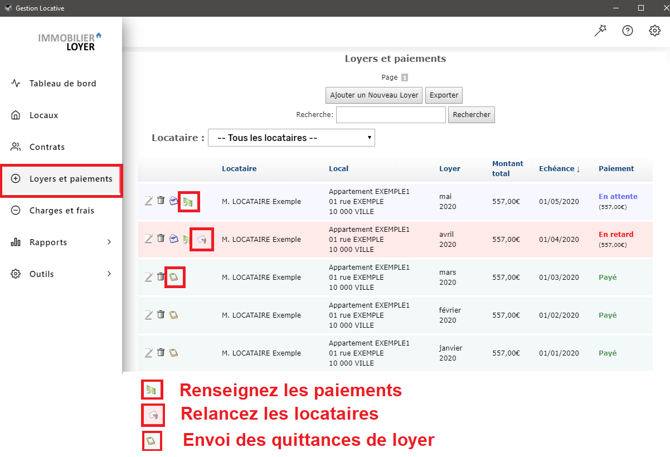The width and height of the screenshot is (670, 457).
Task: Delete the mai 2020 rent entry
Action: coord(161,200)
